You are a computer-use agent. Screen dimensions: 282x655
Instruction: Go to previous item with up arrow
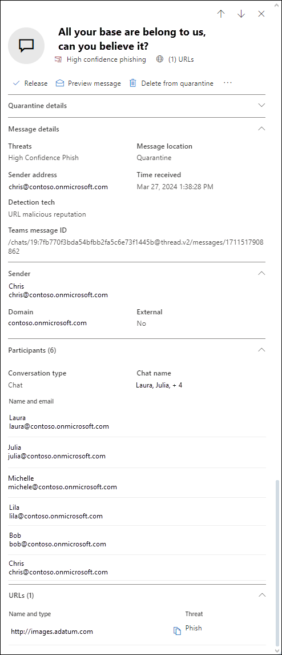(221, 14)
